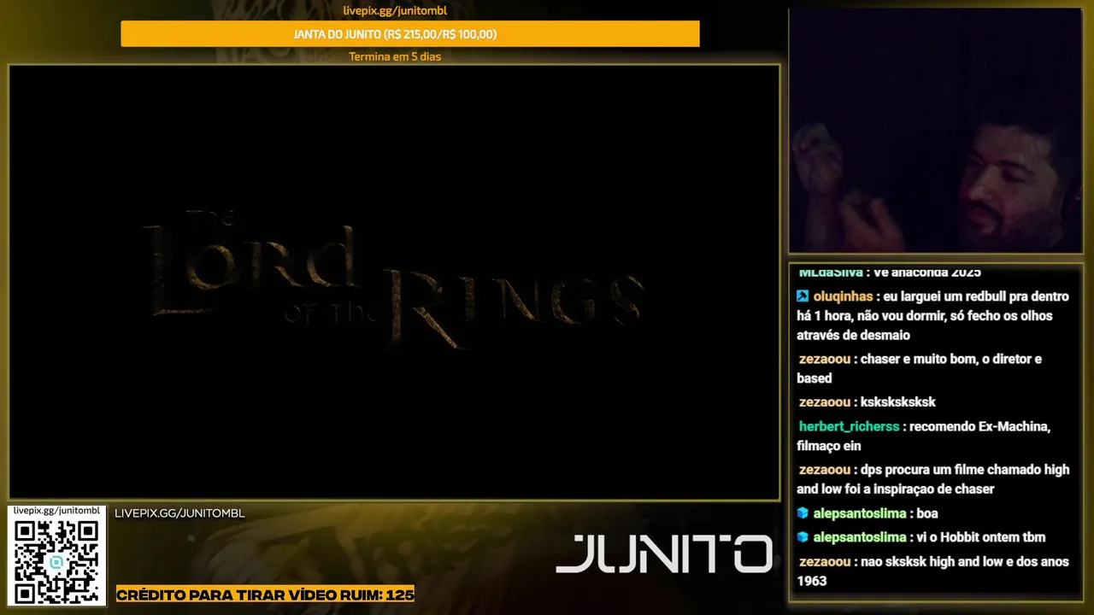Screen dimensions: 1094x615
Task: Click 'eu larguei um redbull' chat message
Action: tap(932, 316)
